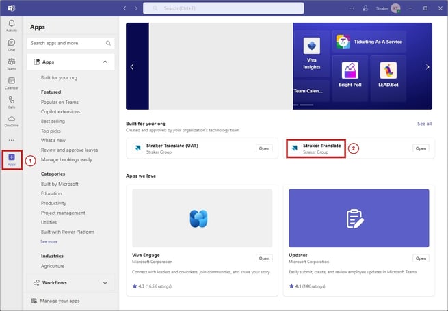This screenshot has height=311, width=448.
Task: Click See all for Built for your org
Action: pyautogui.click(x=424, y=124)
